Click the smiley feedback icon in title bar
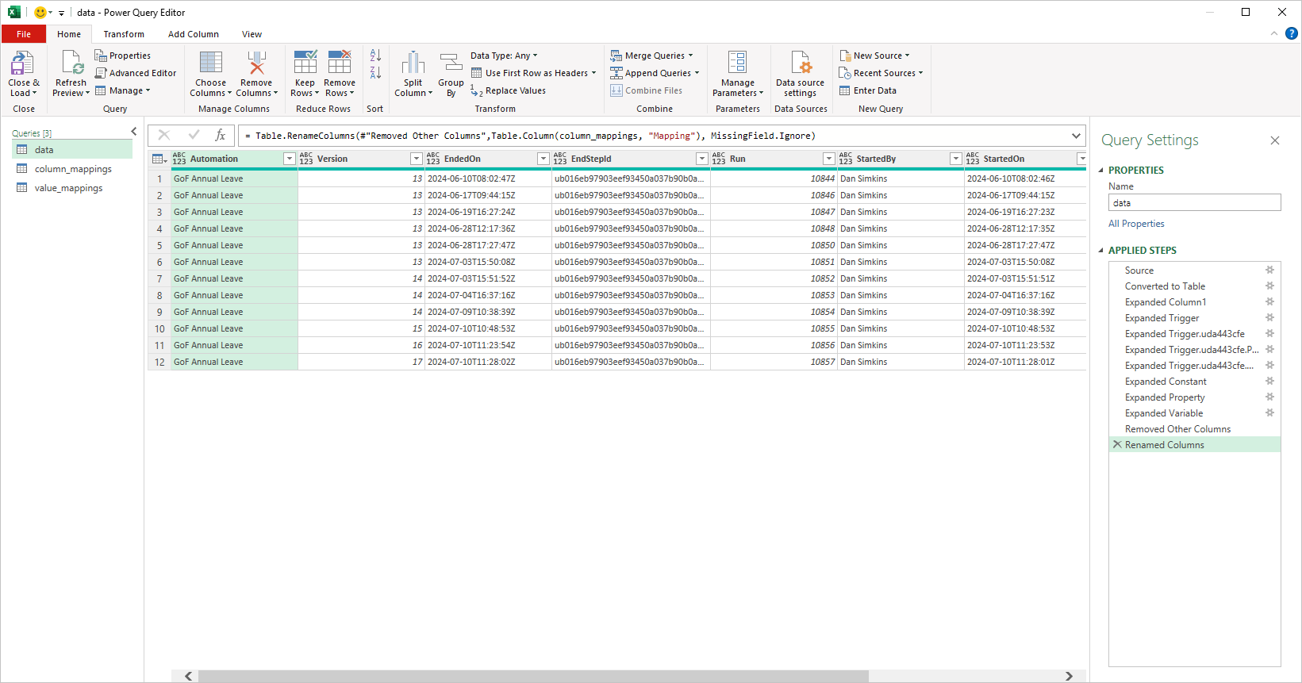The image size is (1302, 683). pyautogui.click(x=40, y=12)
